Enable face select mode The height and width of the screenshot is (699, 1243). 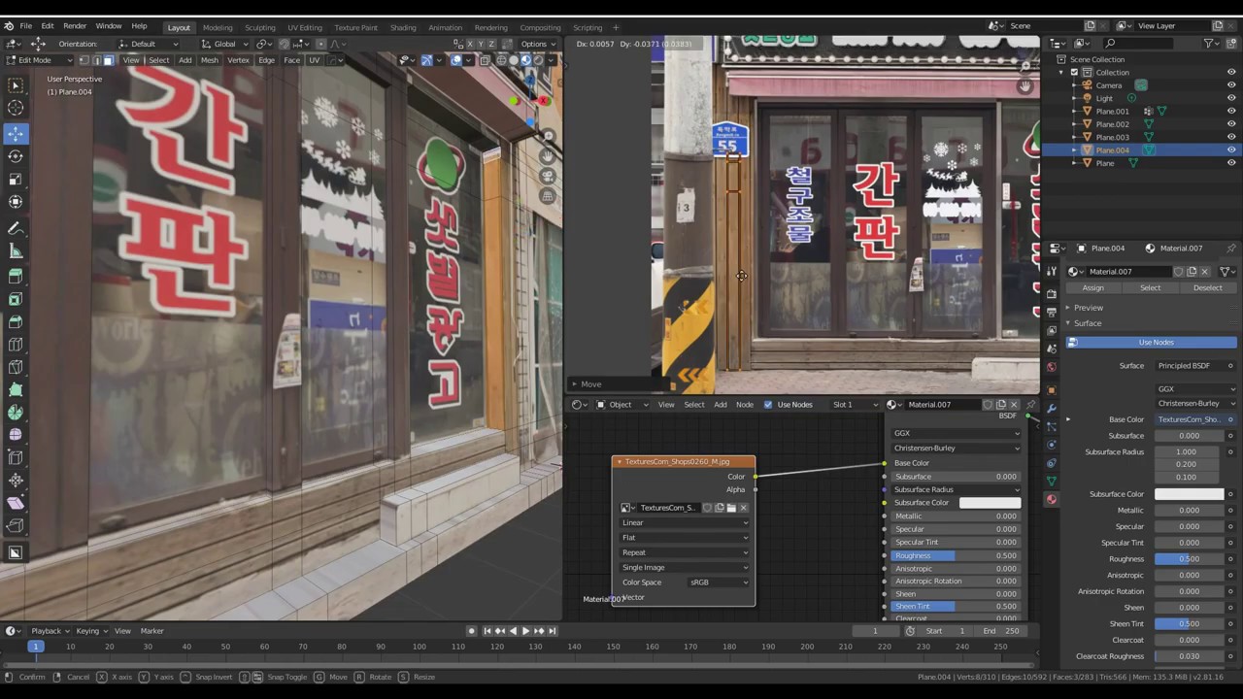[x=108, y=60]
